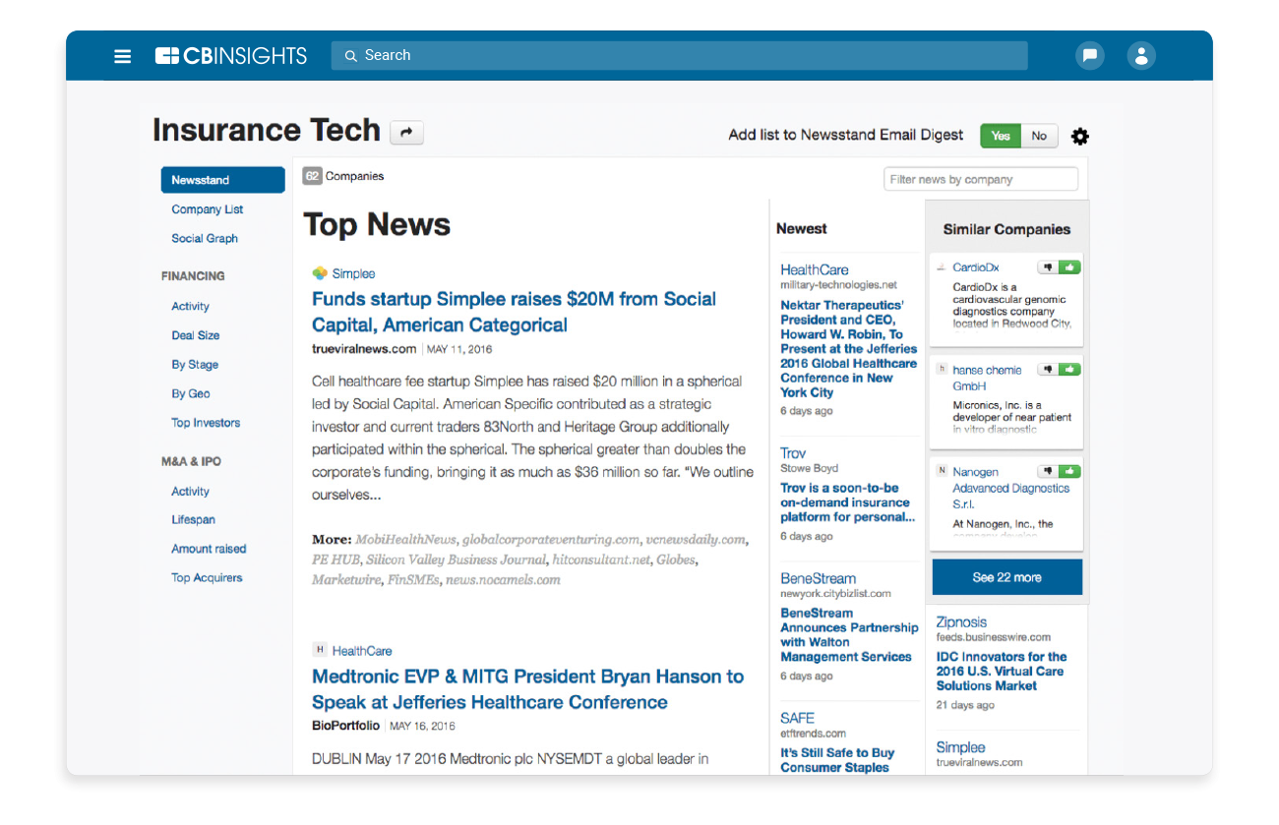Click Nanogen Advanced Diagnostics name link

(x=1010, y=488)
